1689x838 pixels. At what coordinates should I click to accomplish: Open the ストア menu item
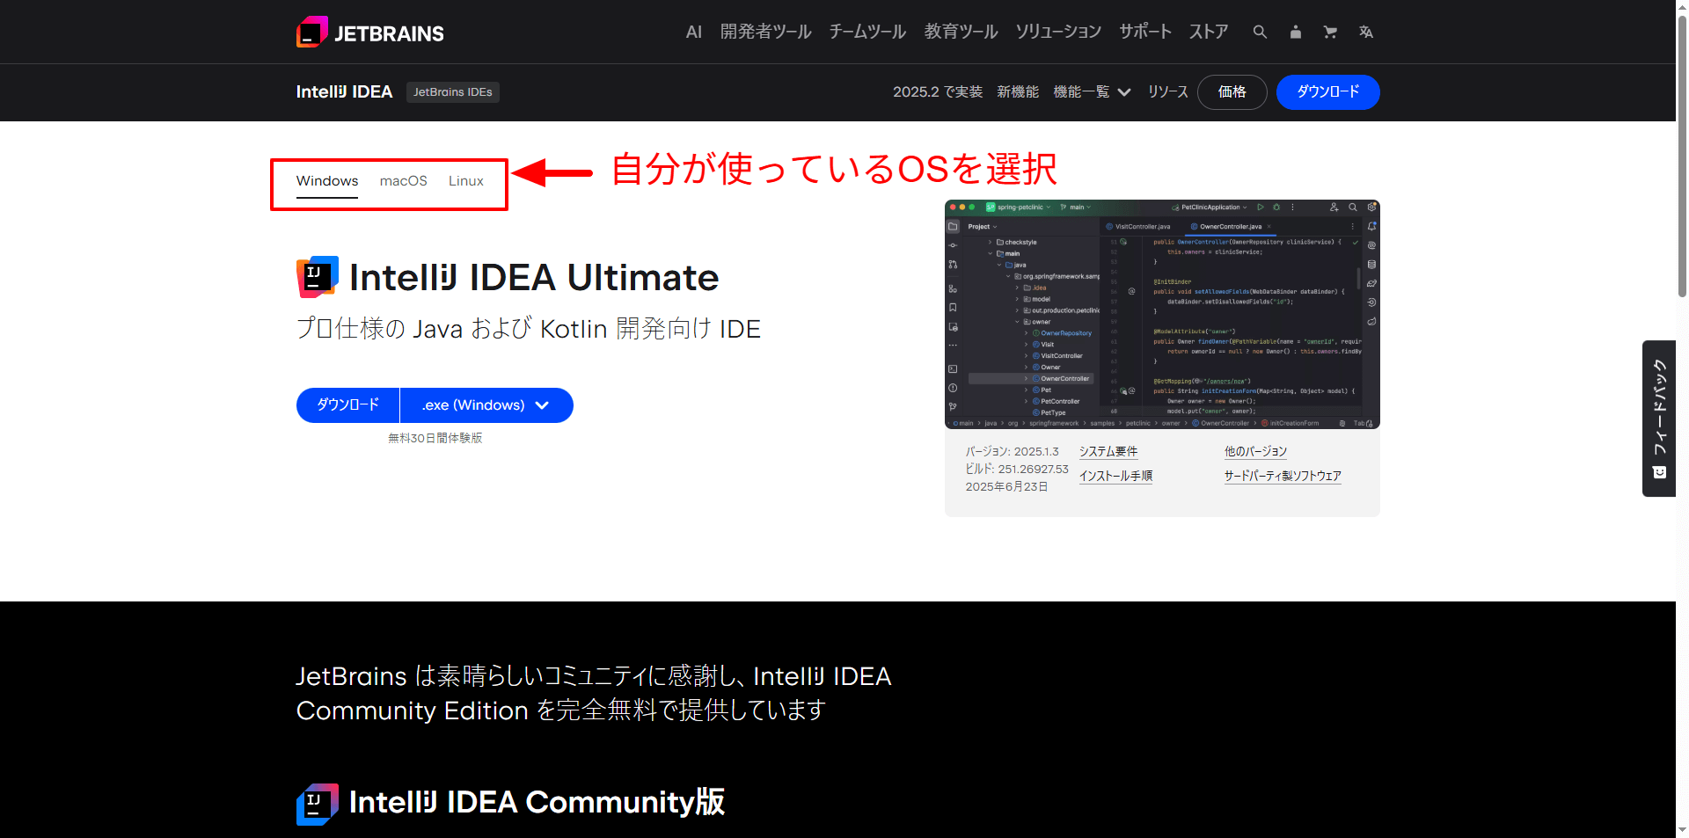coord(1208,32)
